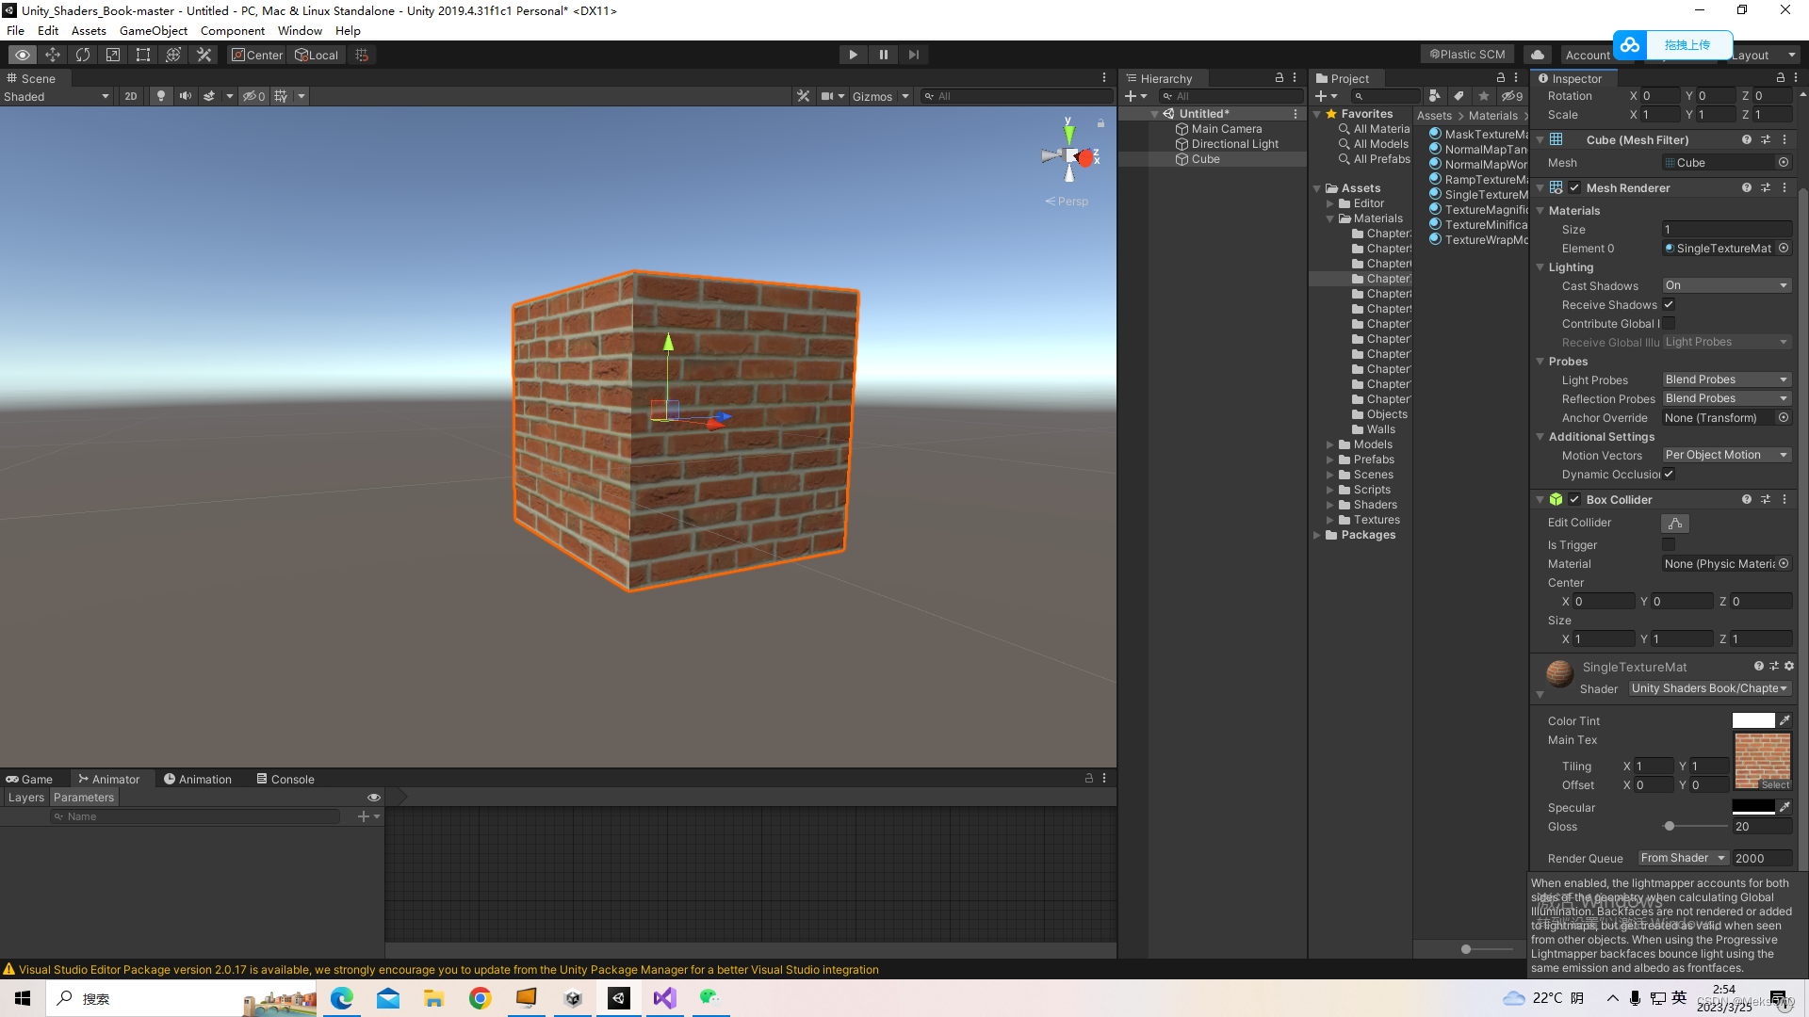Click the Plastic SCM button

tap(1467, 55)
